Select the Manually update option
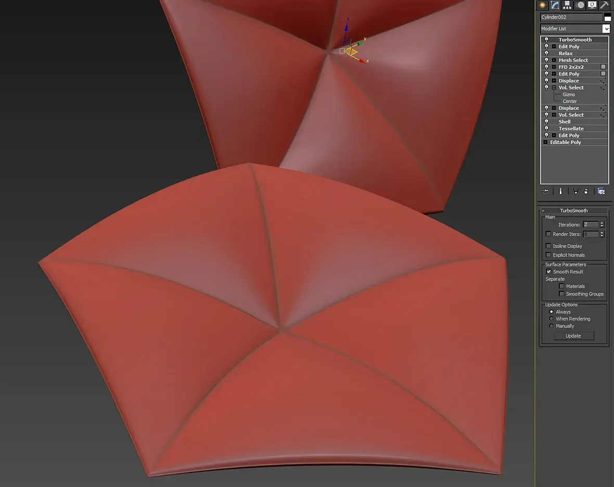Image resolution: width=614 pixels, height=487 pixels. coord(552,326)
